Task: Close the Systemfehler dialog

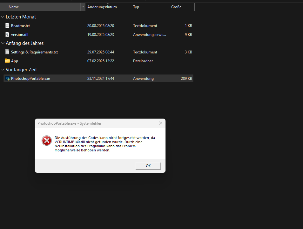Action: pyautogui.click(x=161, y=123)
